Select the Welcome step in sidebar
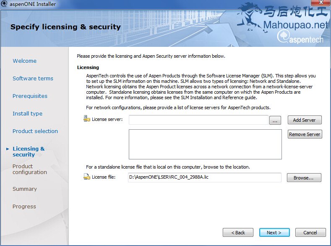 pos(24,61)
